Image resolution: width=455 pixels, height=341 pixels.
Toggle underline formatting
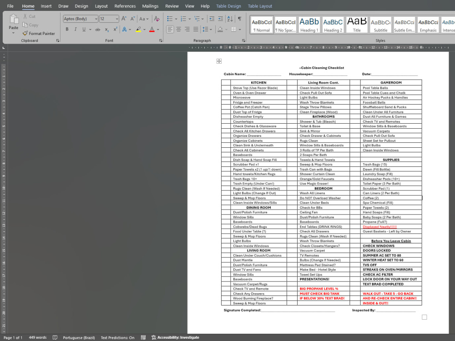[84, 29]
